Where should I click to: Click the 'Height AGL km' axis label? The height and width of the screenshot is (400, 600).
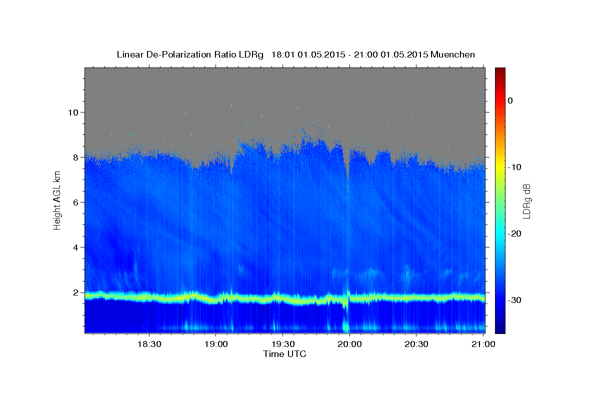(57, 200)
